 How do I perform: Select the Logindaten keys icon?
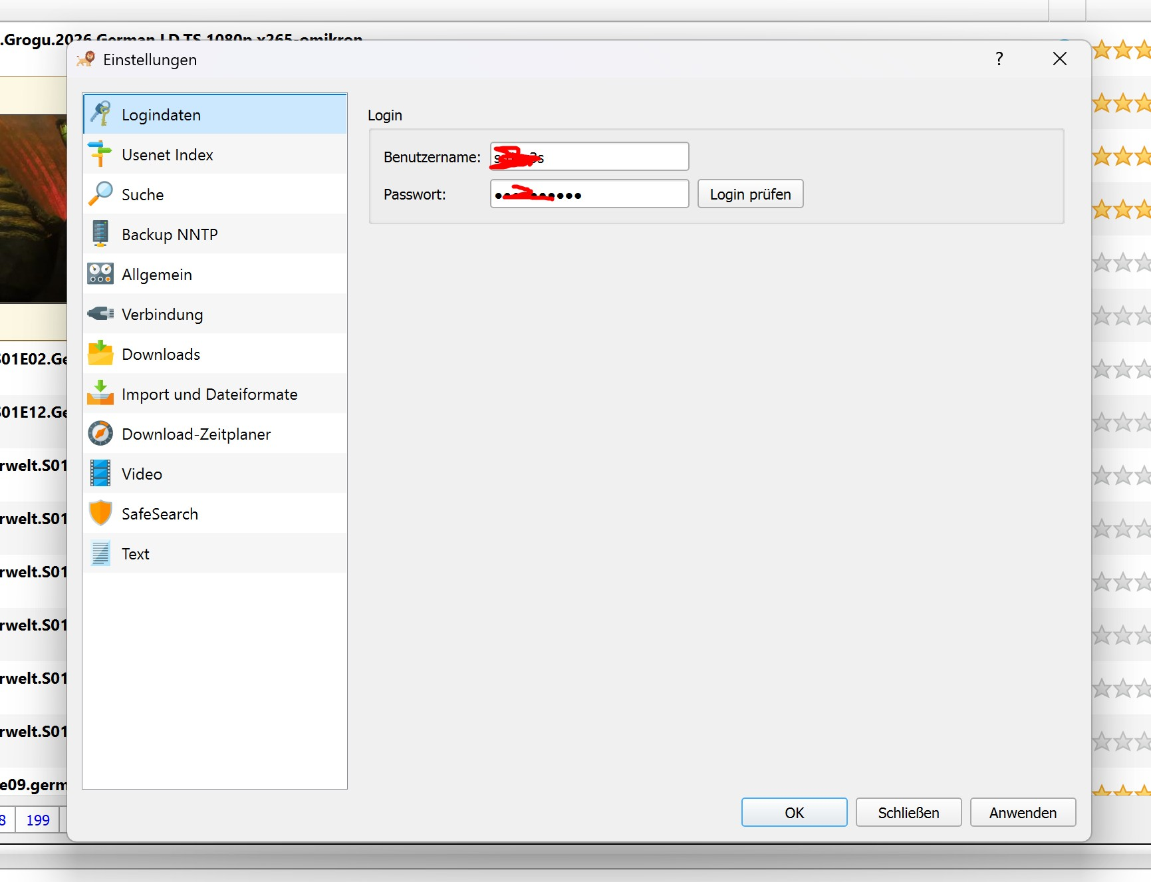point(100,114)
